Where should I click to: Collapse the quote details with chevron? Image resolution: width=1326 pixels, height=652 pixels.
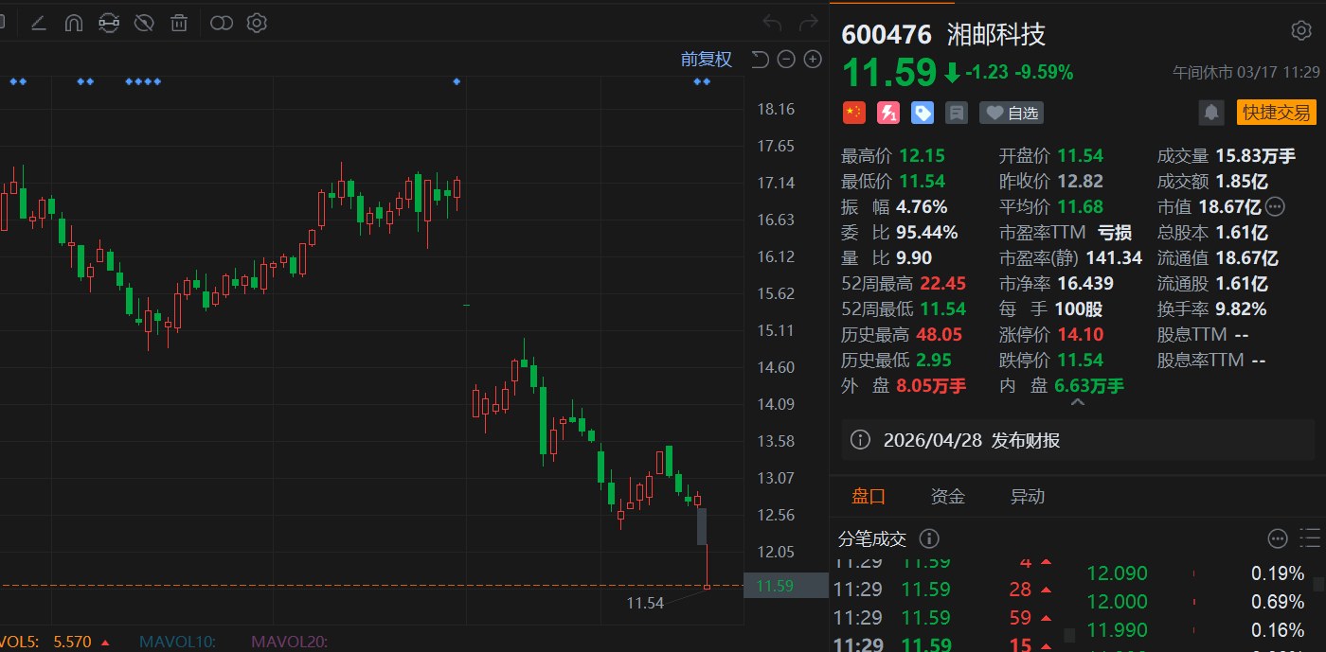click(1077, 402)
